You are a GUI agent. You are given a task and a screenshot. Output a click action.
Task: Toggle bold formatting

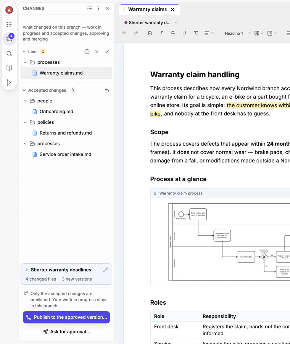(x=150, y=33)
